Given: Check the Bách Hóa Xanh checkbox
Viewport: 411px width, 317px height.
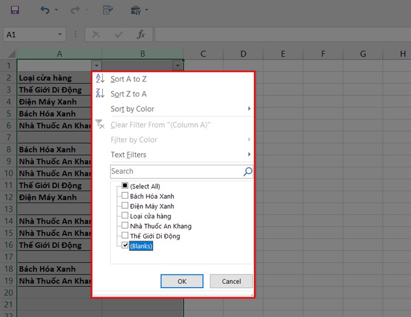Looking at the screenshot, I should click(x=125, y=196).
